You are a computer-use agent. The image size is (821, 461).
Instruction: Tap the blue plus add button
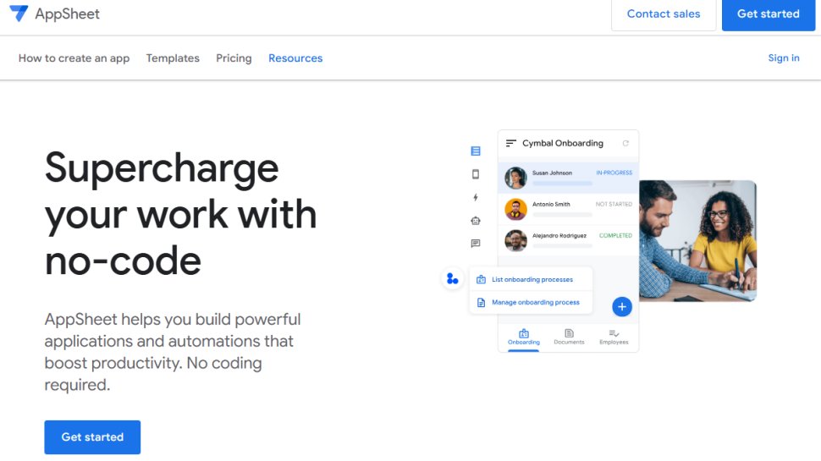pyautogui.click(x=622, y=307)
